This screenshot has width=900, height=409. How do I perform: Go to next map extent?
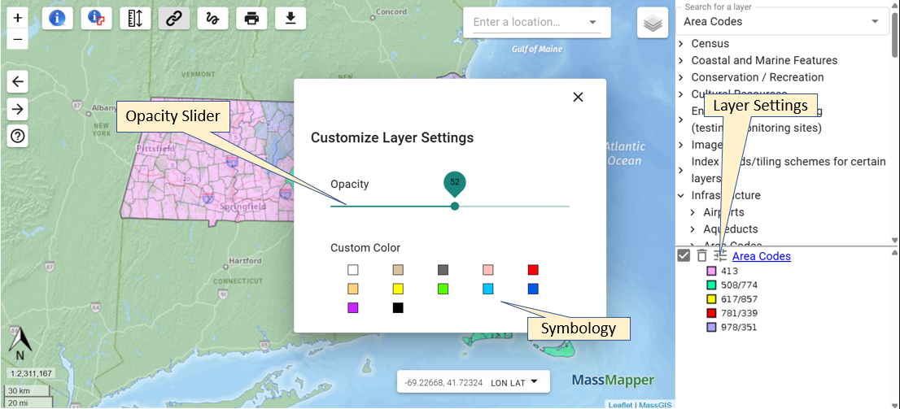coord(18,109)
